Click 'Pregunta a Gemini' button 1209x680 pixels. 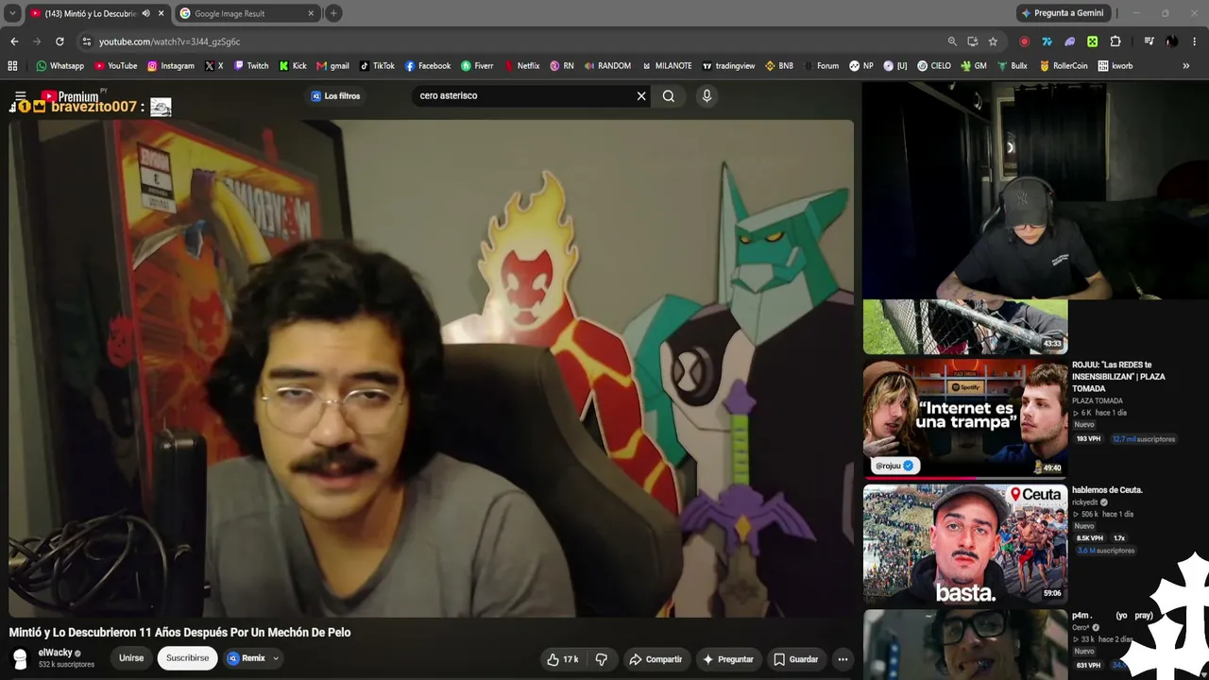coord(1063,13)
